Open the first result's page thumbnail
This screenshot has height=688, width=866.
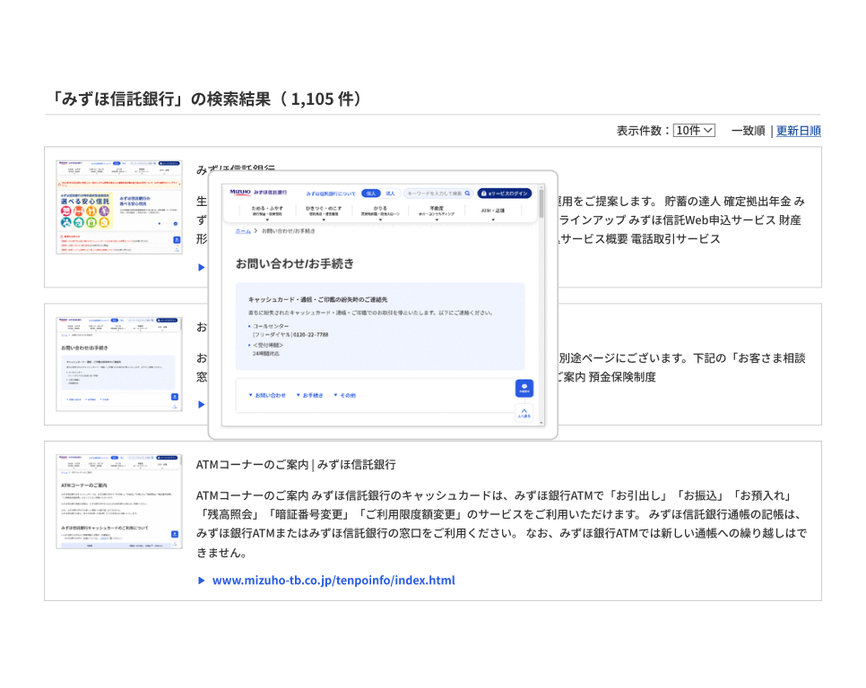click(119, 207)
